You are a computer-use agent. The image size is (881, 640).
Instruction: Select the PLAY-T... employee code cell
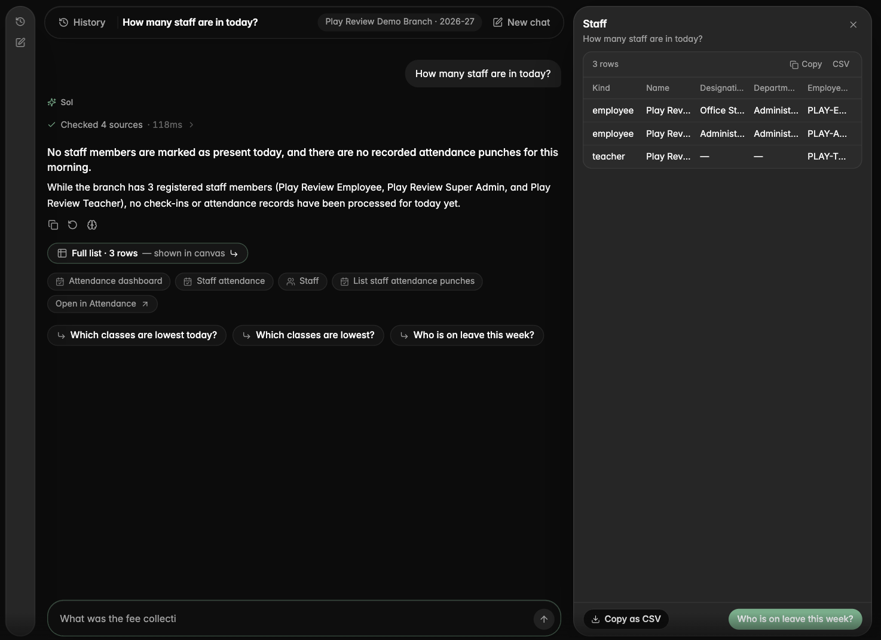(x=827, y=157)
